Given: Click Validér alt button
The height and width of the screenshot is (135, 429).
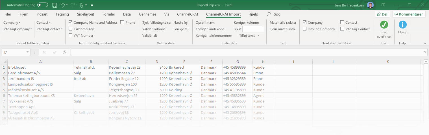Looking at the screenshot, I should (x=150, y=36).
